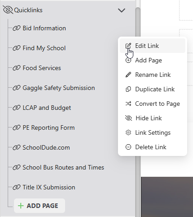The width and height of the screenshot is (193, 217).
Task: Select School Bus Routes and Times item
Action: 63,167
